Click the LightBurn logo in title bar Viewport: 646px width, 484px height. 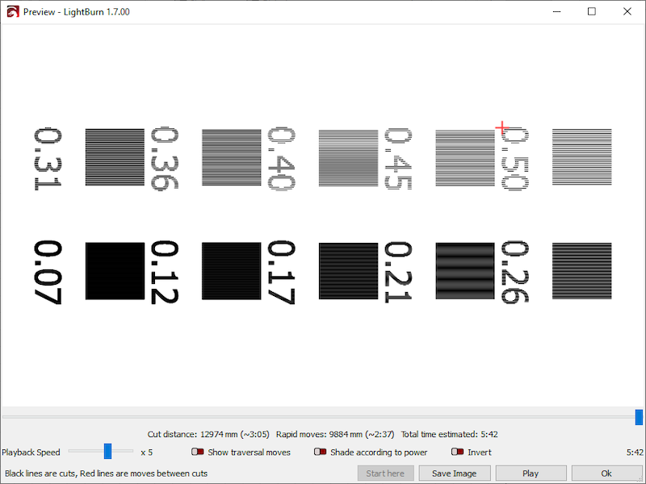tap(12, 12)
